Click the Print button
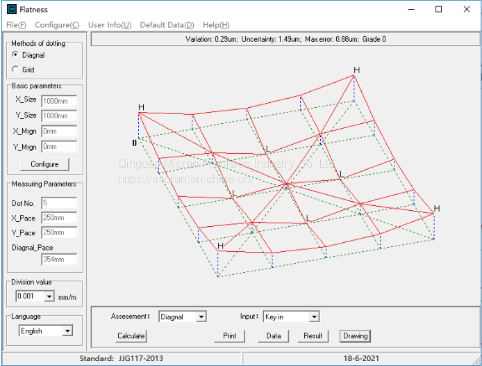This screenshot has width=482, height=366. coord(230,336)
